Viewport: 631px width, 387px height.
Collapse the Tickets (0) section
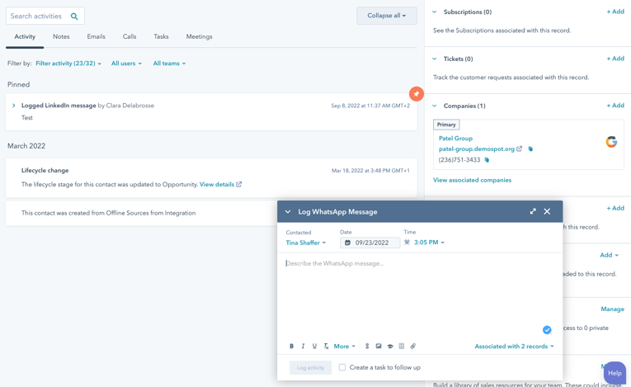click(434, 59)
